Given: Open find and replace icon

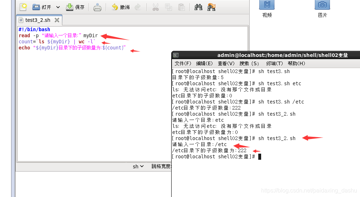Looking at the screenshot, I should click(211, 7).
